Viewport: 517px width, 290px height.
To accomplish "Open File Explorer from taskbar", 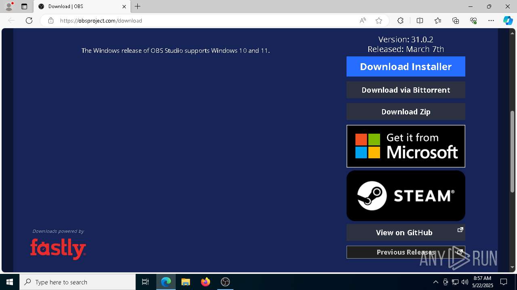I will [186, 282].
